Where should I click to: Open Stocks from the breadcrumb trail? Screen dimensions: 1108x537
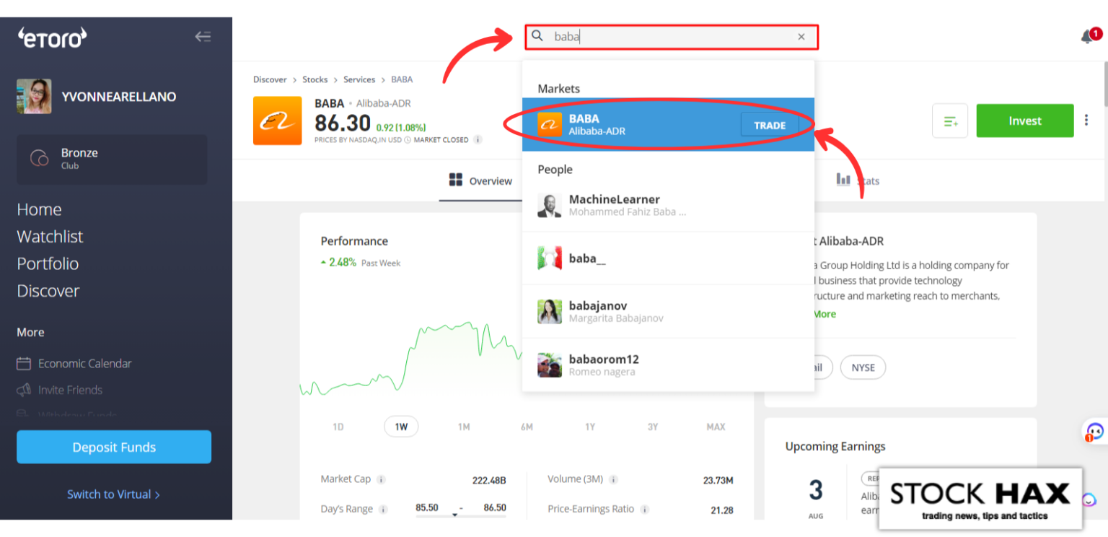click(x=315, y=79)
